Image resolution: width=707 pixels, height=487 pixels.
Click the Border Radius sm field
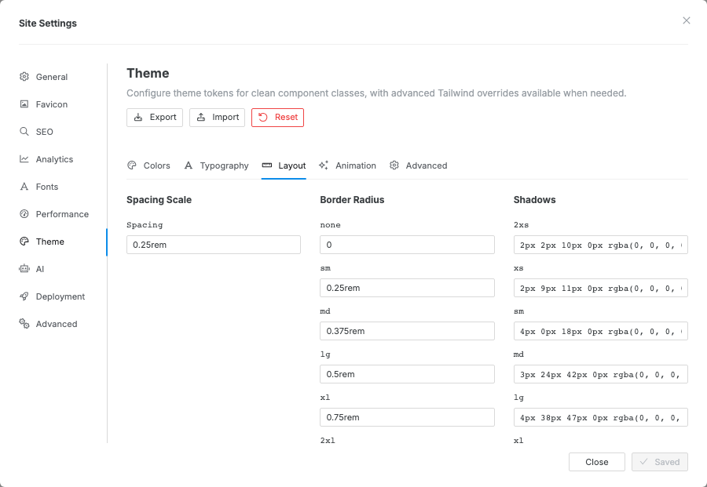tap(407, 288)
